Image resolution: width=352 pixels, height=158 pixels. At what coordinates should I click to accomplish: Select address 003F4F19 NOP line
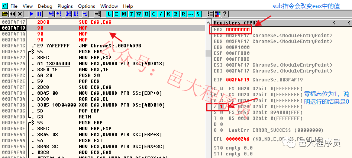coord(103,28)
